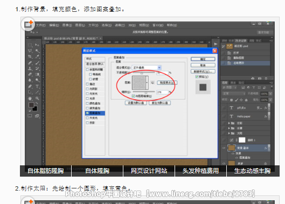The width and height of the screenshot is (285, 204).
Task: Open the 编辑 menu
Action: (54, 25)
